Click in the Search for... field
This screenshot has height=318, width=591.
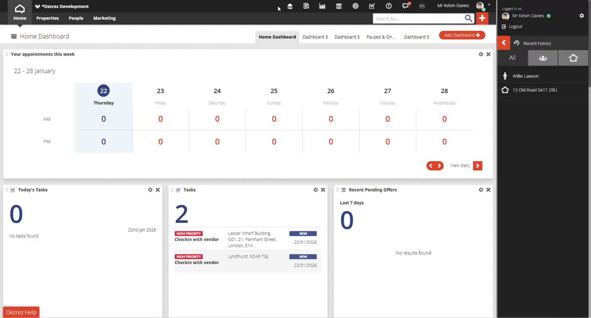[418, 19]
